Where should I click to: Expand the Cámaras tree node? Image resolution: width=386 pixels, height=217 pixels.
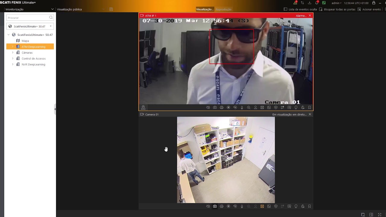13,53
